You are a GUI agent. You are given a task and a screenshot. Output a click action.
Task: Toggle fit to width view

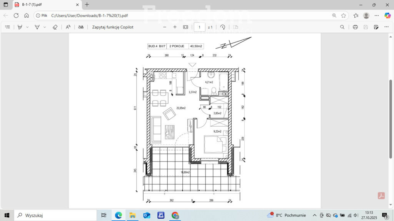[x=185, y=27]
